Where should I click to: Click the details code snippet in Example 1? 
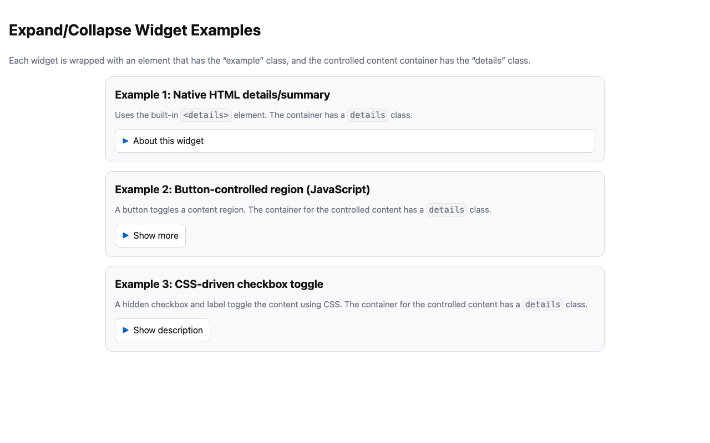[206, 115]
